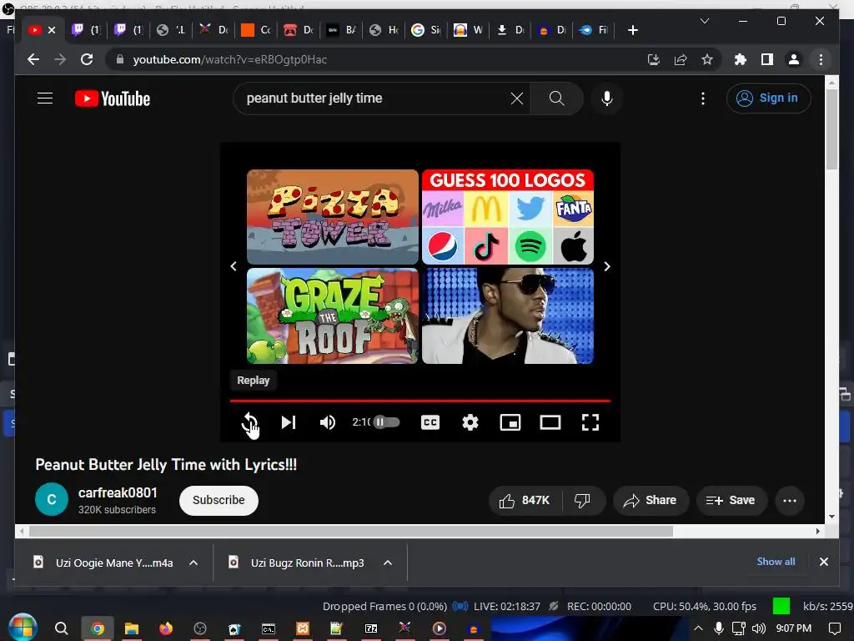
Task: Start voice search with microphone
Action: pos(607,98)
